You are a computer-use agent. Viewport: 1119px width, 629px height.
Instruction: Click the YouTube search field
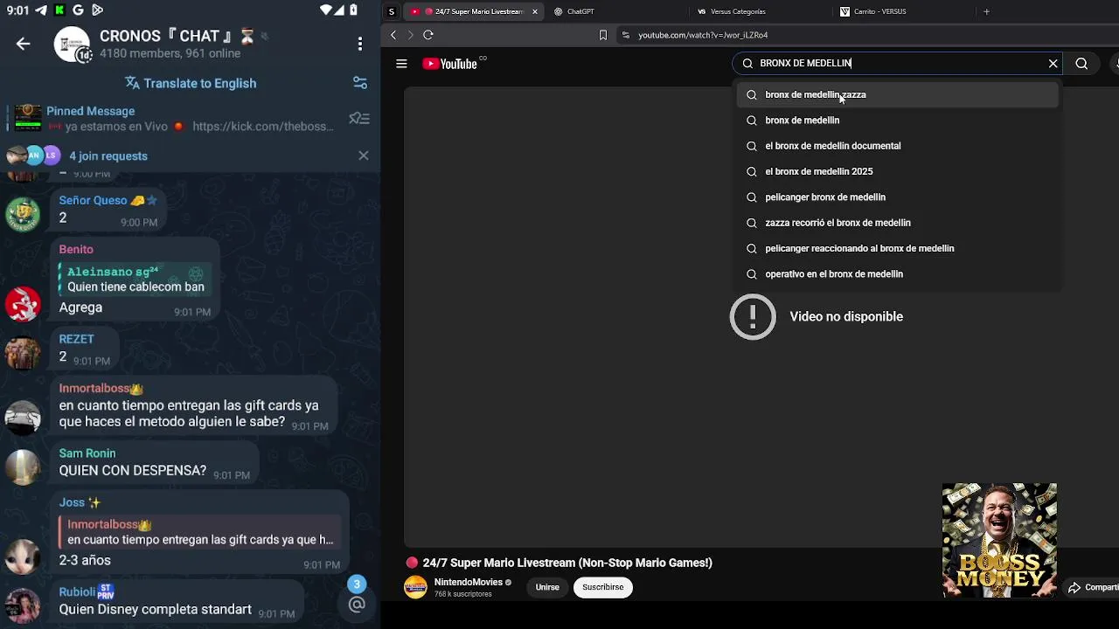pyautogui.click(x=896, y=63)
